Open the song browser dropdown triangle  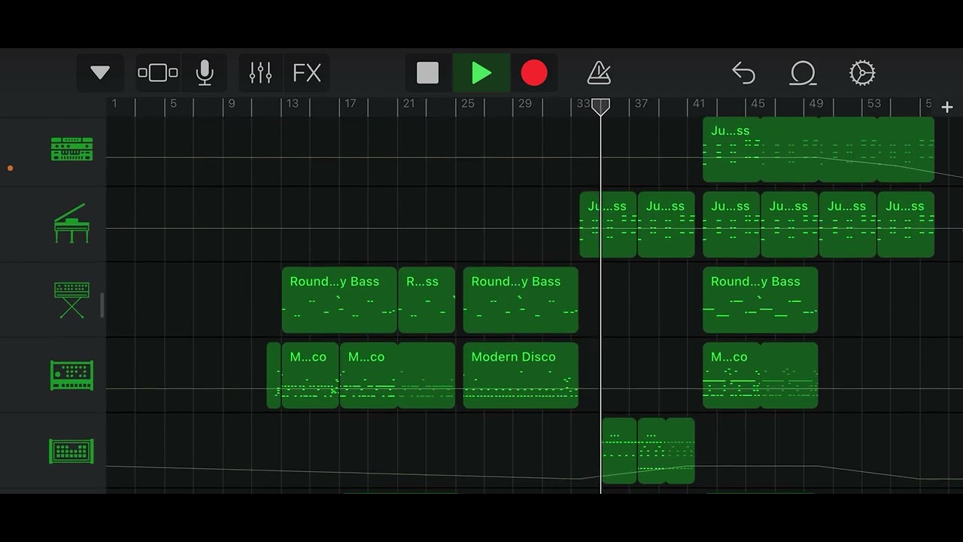point(100,73)
